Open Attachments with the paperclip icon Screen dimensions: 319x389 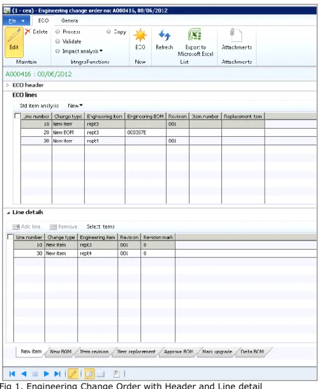[235, 35]
